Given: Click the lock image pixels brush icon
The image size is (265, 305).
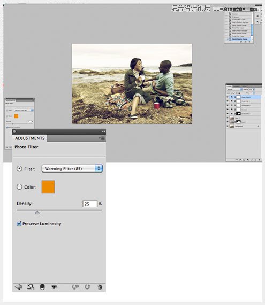Looking at the screenshot, I should tap(234, 93).
